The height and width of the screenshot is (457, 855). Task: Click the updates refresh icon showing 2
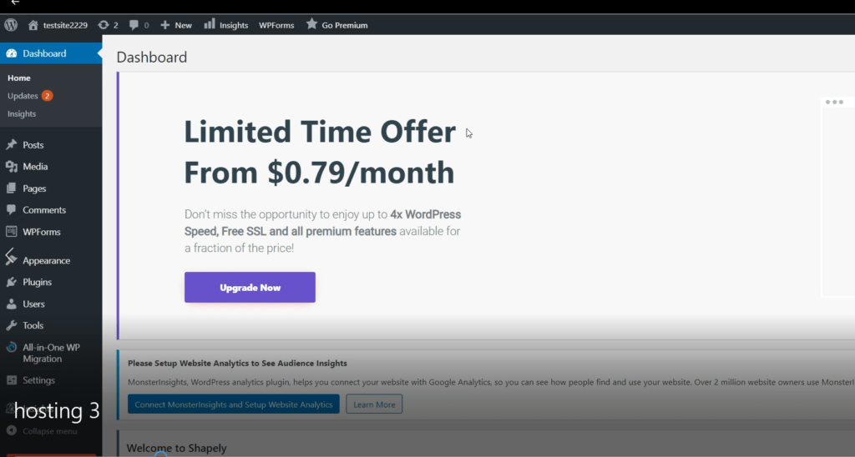coord(103,25)
